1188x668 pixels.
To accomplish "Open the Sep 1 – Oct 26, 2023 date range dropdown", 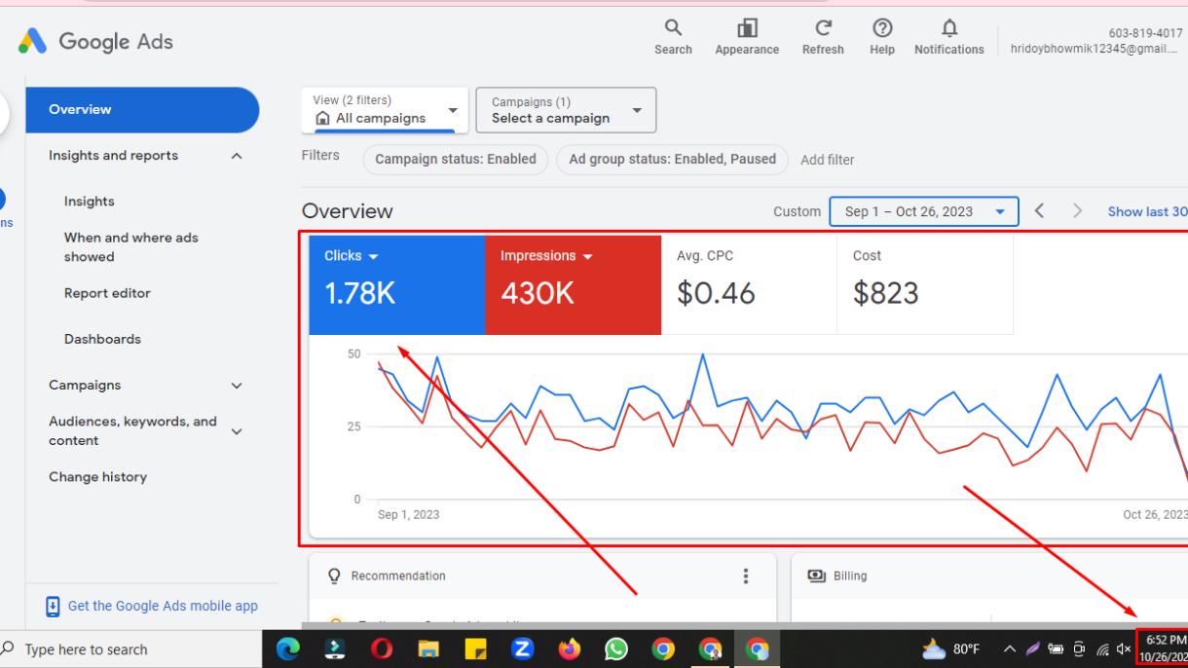I will 924,211.
